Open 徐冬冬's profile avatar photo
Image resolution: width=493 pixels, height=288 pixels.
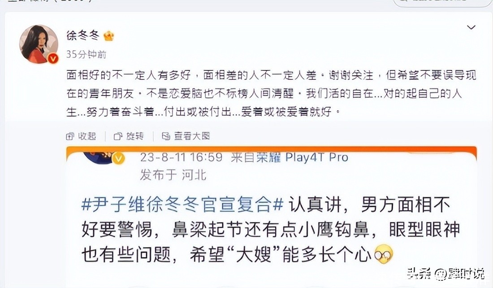coord(39,44)
